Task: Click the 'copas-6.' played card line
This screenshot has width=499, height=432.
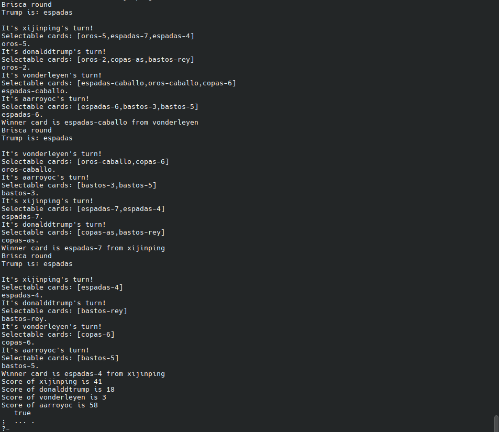Action: [18, 342]
